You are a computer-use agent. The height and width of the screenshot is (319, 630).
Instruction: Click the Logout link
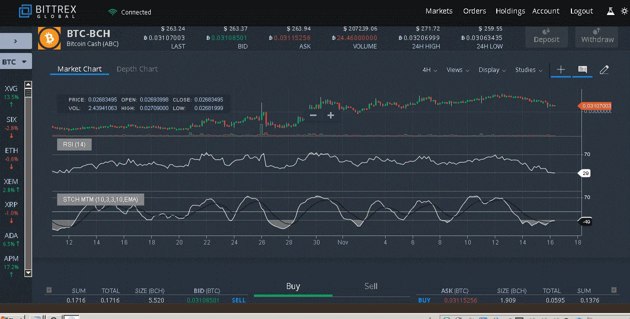tap(581, 11)
